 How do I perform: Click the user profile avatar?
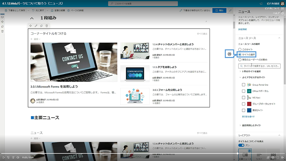[x=283, y=3]
